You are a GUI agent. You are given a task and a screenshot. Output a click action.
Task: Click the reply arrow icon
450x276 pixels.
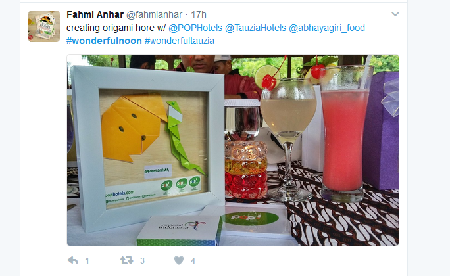(72, 260)
